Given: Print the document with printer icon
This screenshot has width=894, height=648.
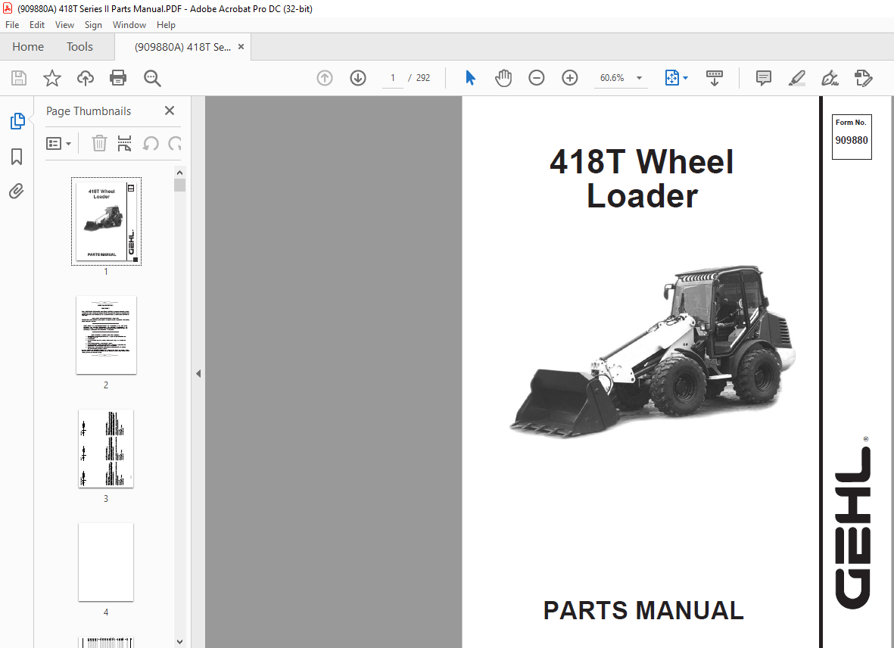Looking at the screenshot, I should (118, 78).
